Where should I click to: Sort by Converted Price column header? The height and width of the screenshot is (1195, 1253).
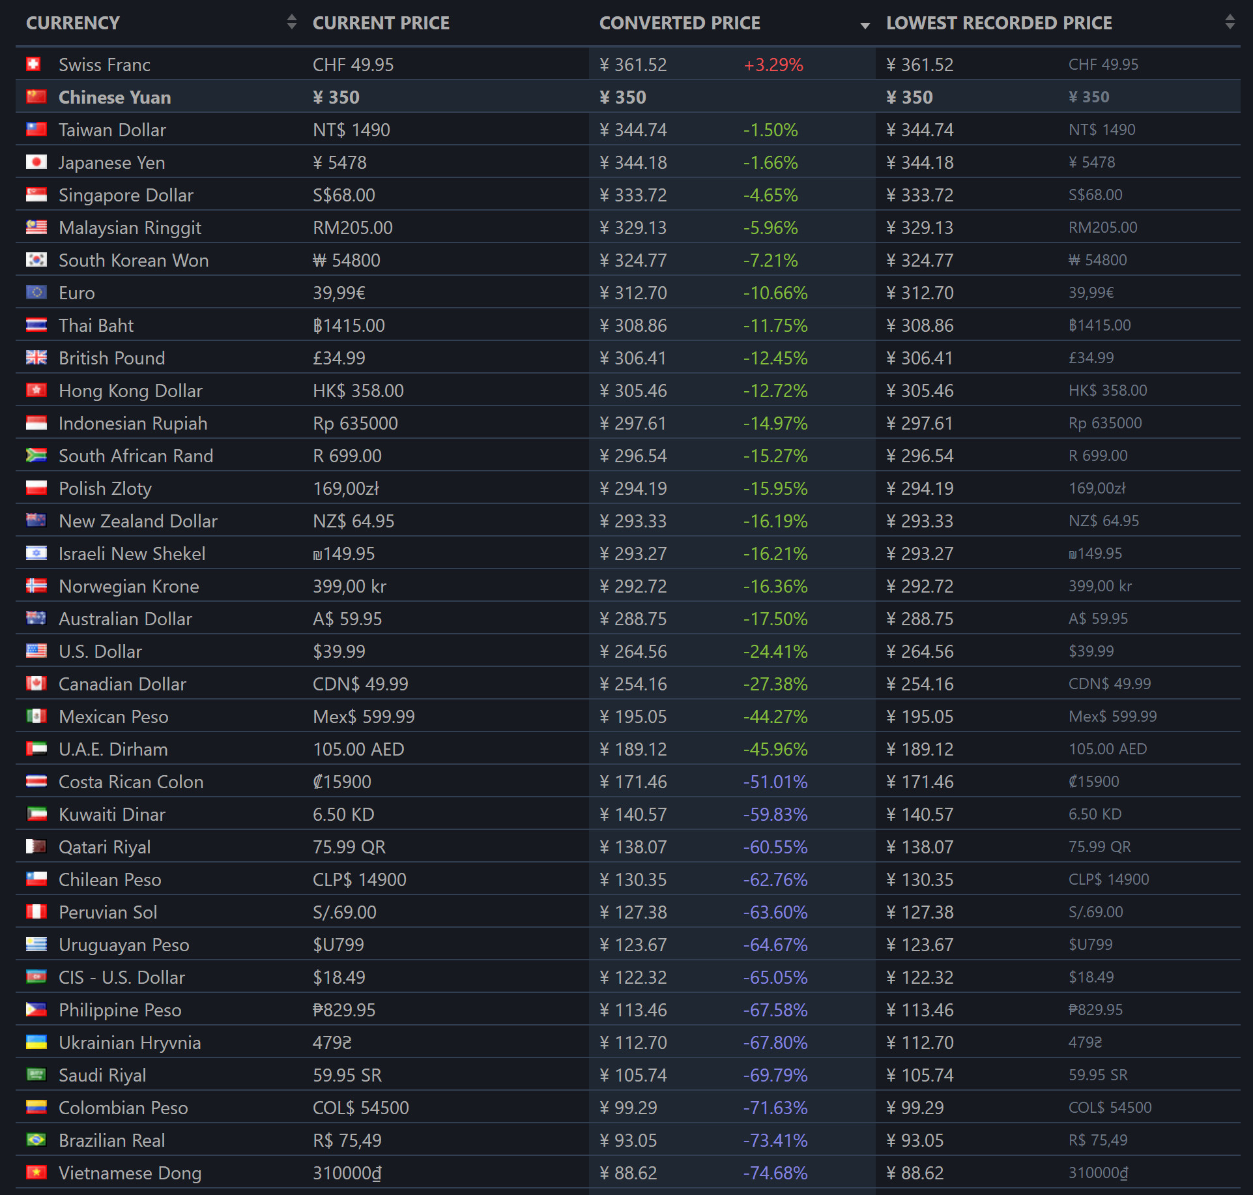pyautogui.click(x=732, y=23)
